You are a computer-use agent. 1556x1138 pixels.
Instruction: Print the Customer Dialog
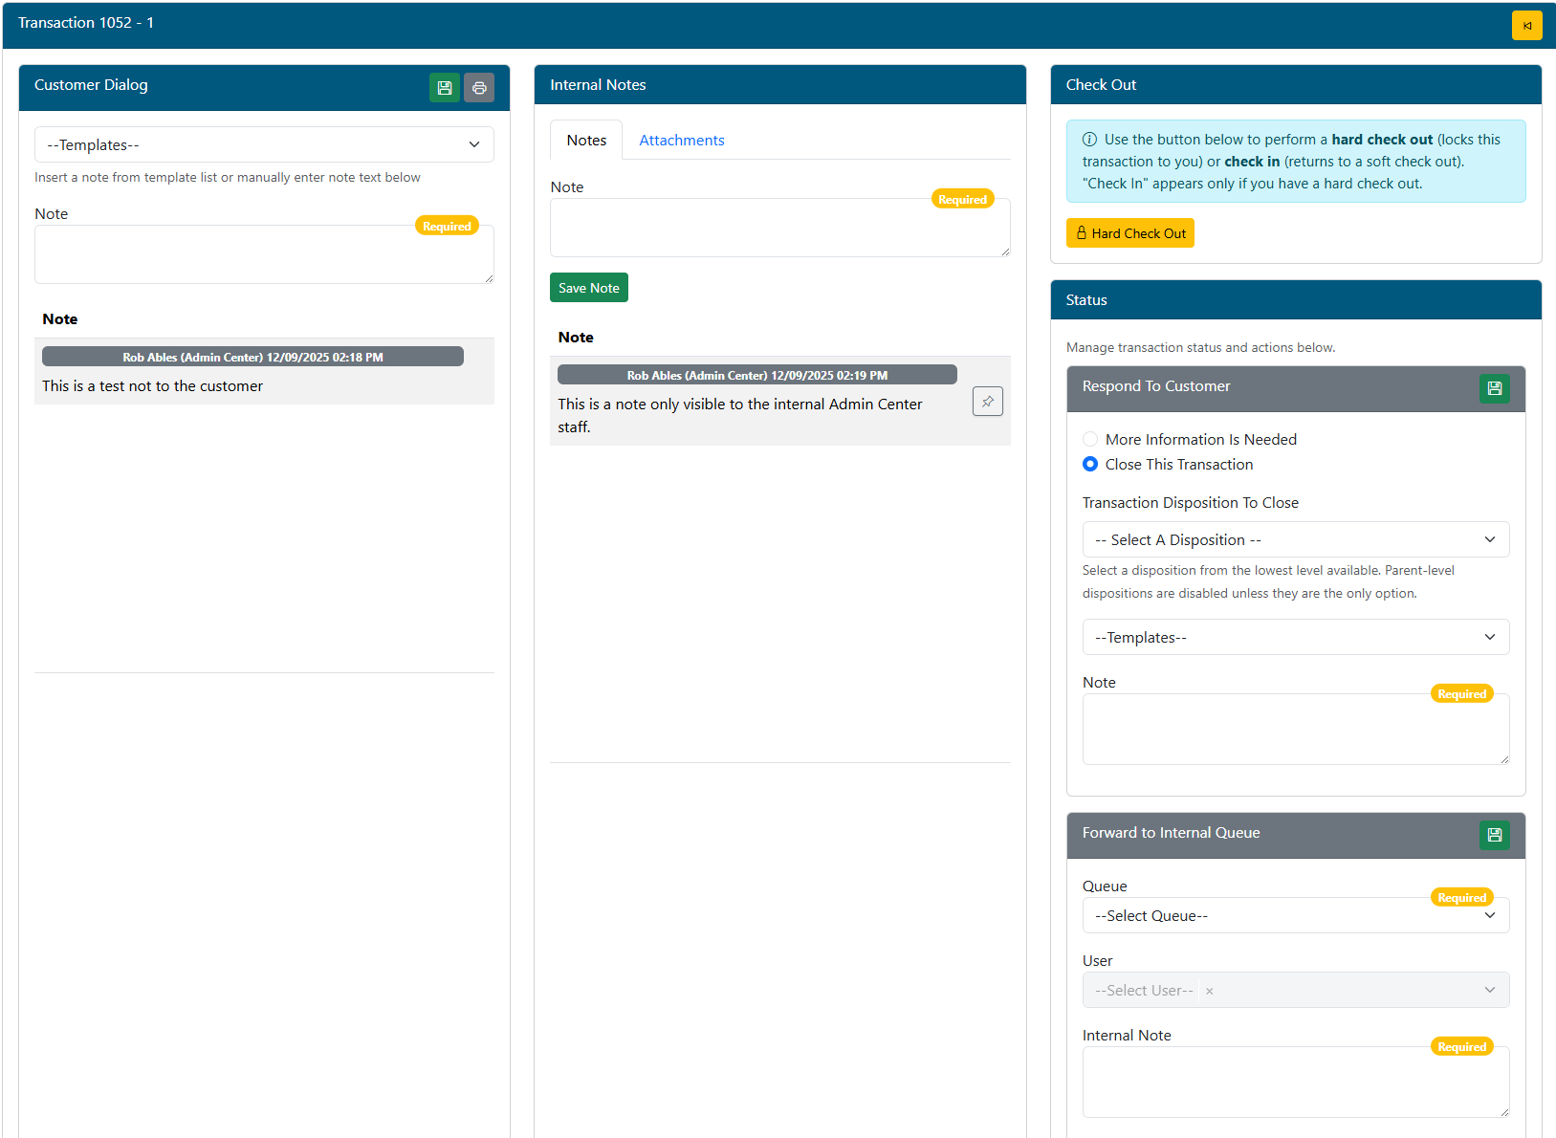[x=479, y=88]
